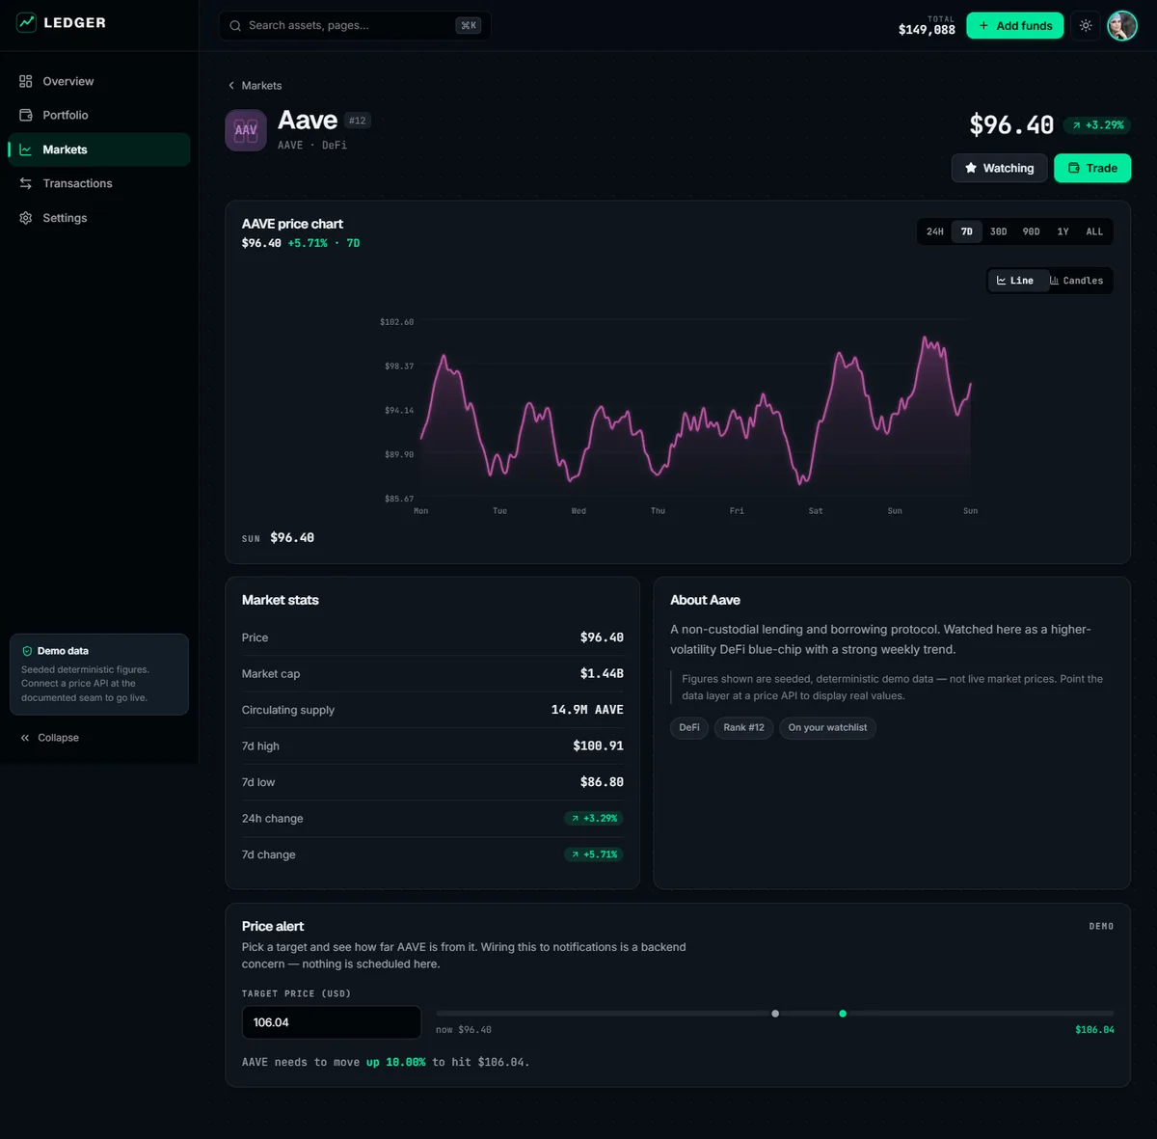Click the Market cap value $1.44B
Screen dimensions: 1157x1139
point(602,673)
